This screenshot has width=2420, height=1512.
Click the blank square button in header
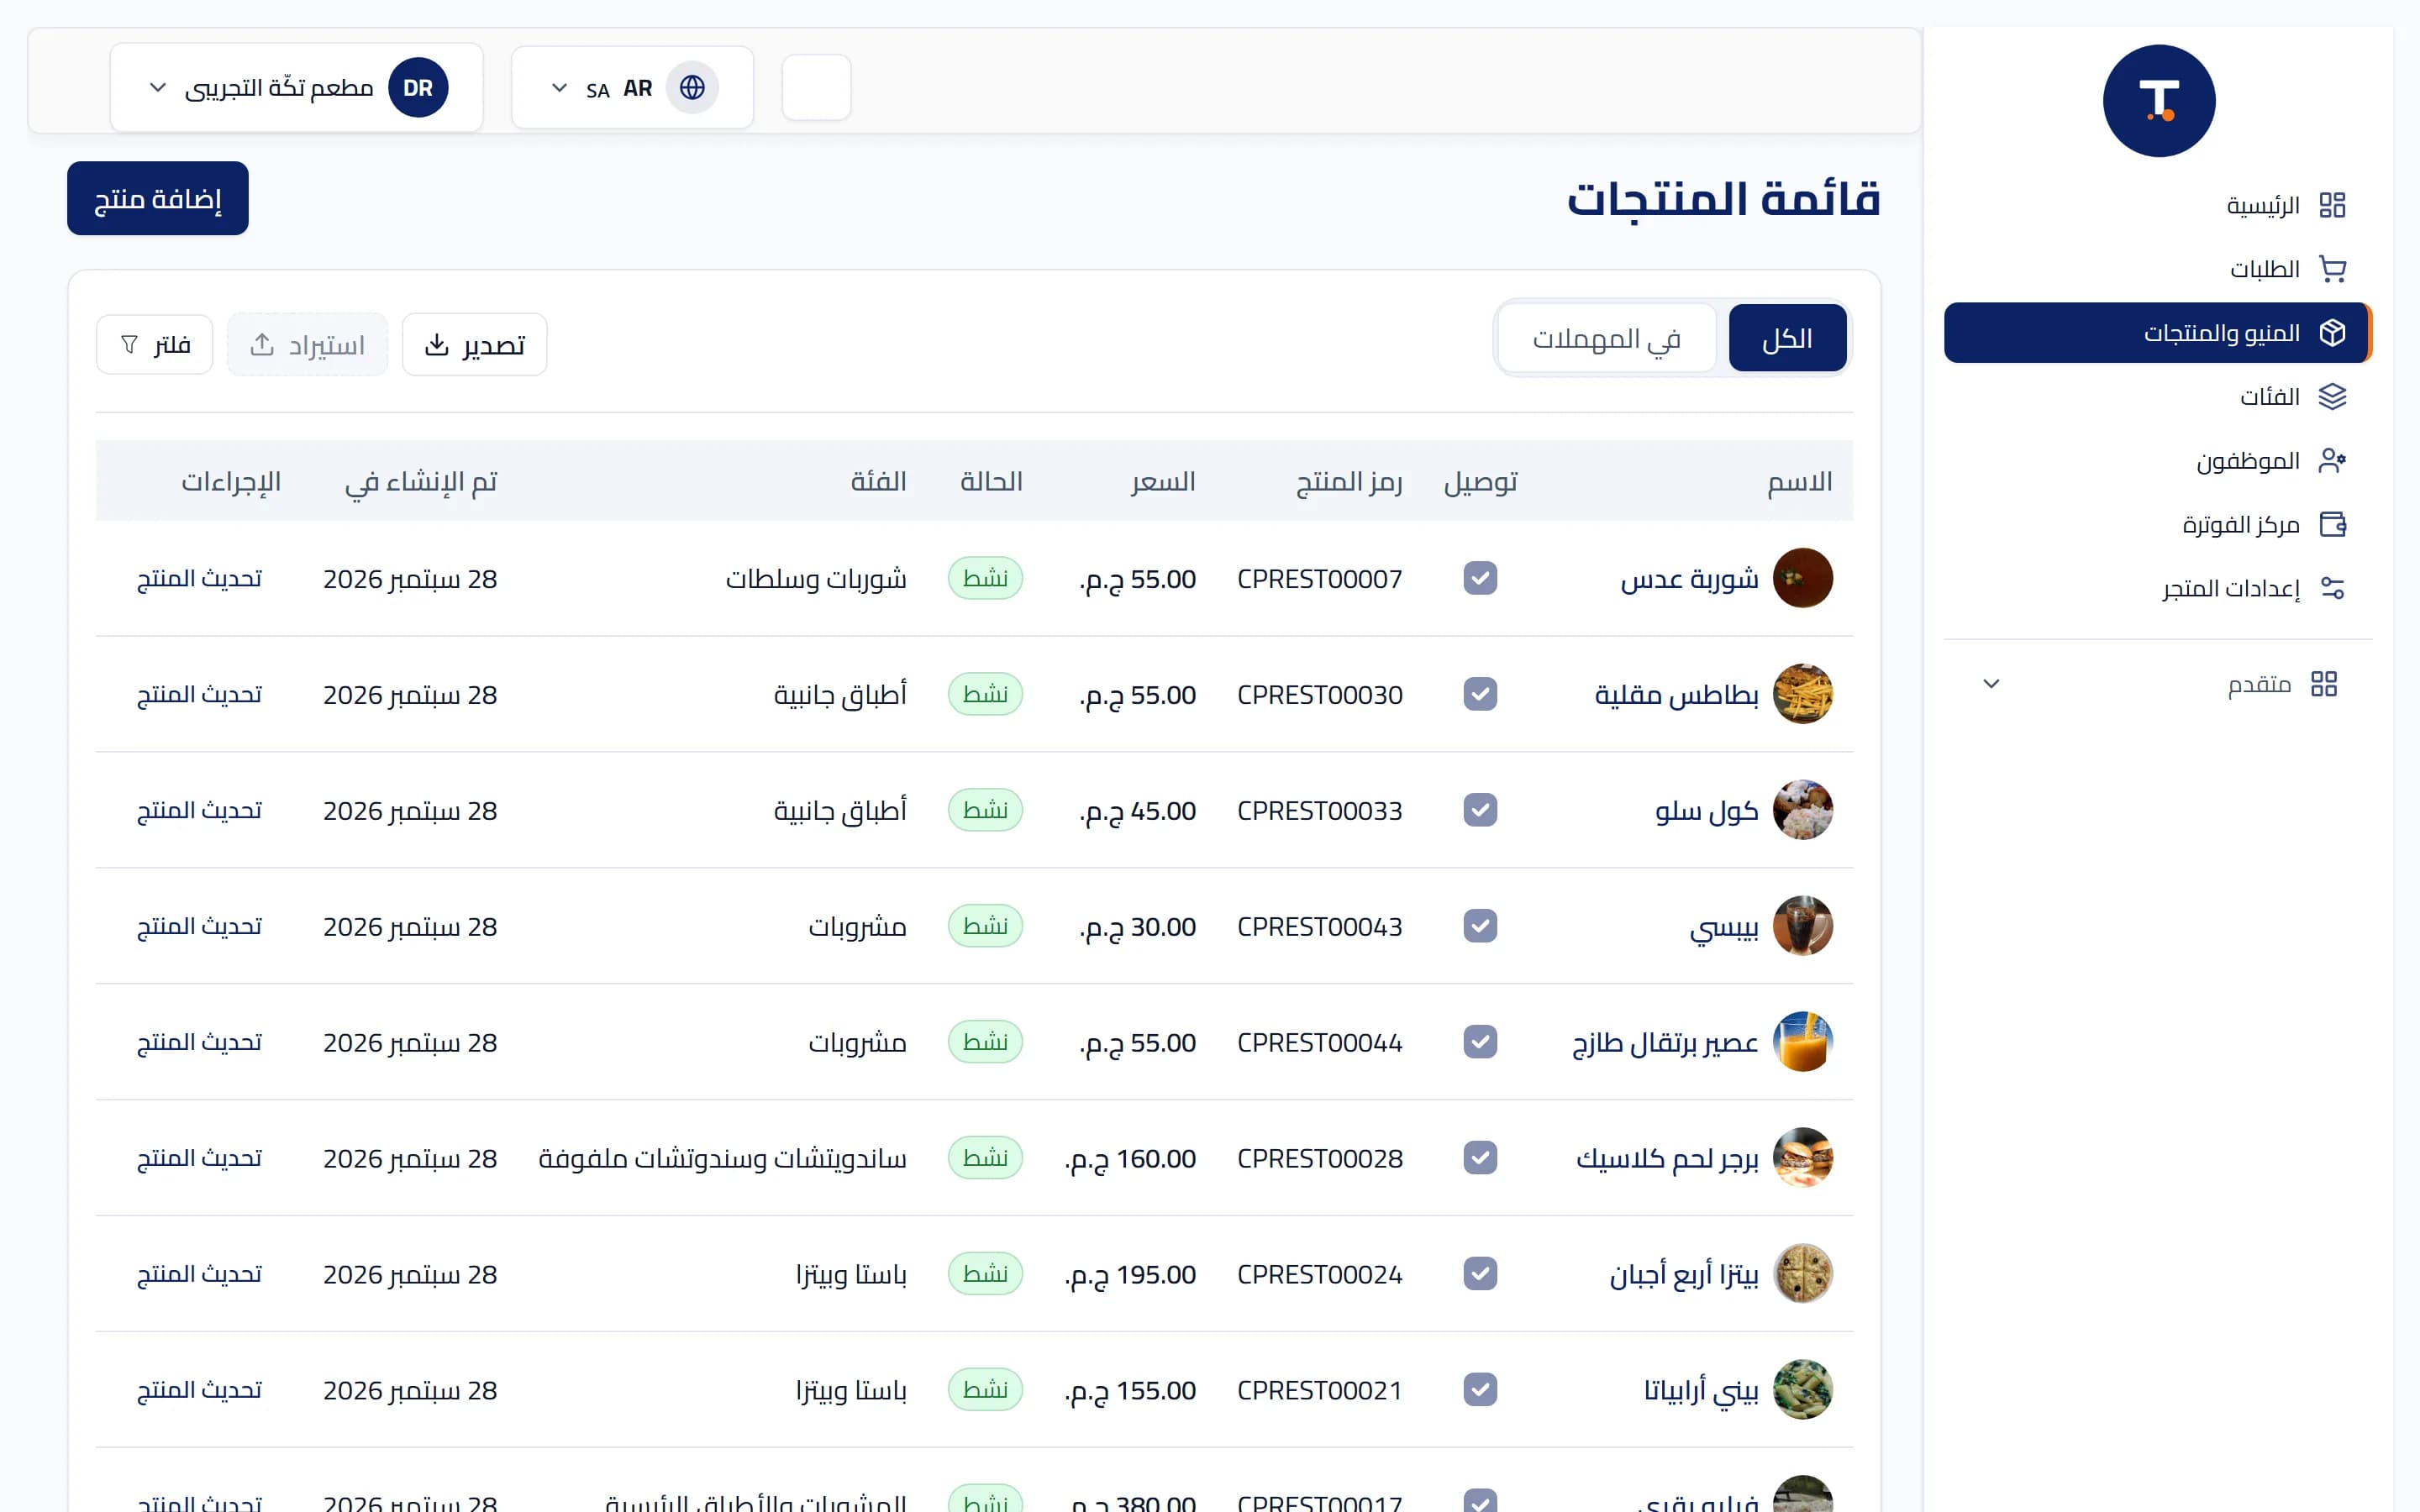point(816,88)
